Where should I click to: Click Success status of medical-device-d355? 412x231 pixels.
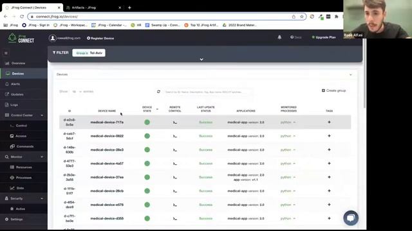pos(205,218)
